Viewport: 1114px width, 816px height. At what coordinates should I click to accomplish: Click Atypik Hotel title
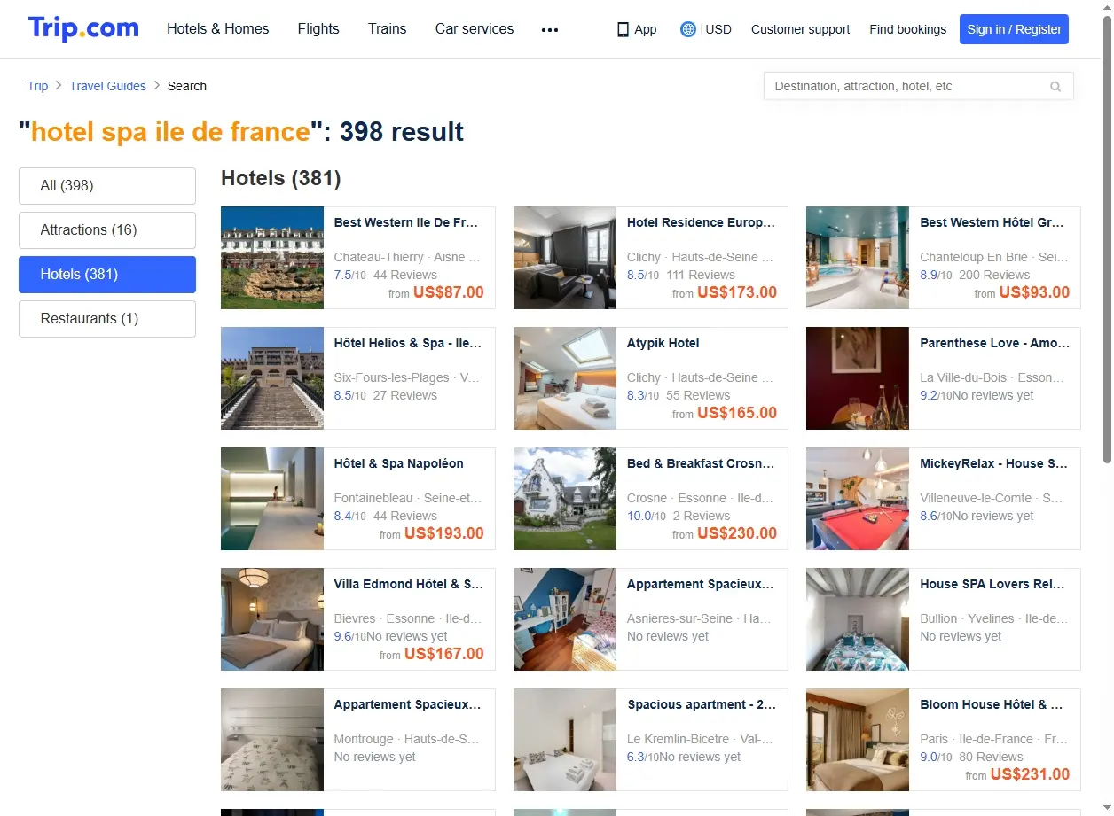(663, 343)
